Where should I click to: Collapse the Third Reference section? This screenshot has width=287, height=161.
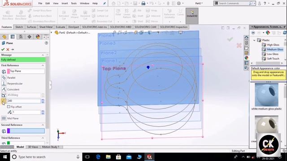(43, 138)
